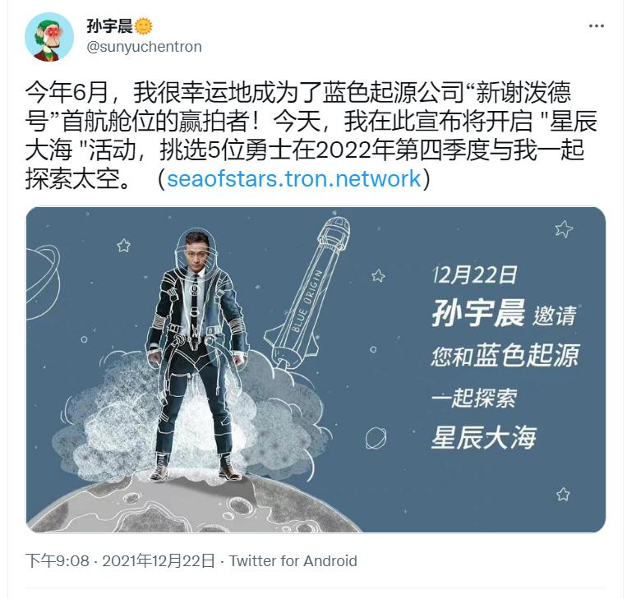Open the 孙宇晨 display name profile link

pos(109,26)
